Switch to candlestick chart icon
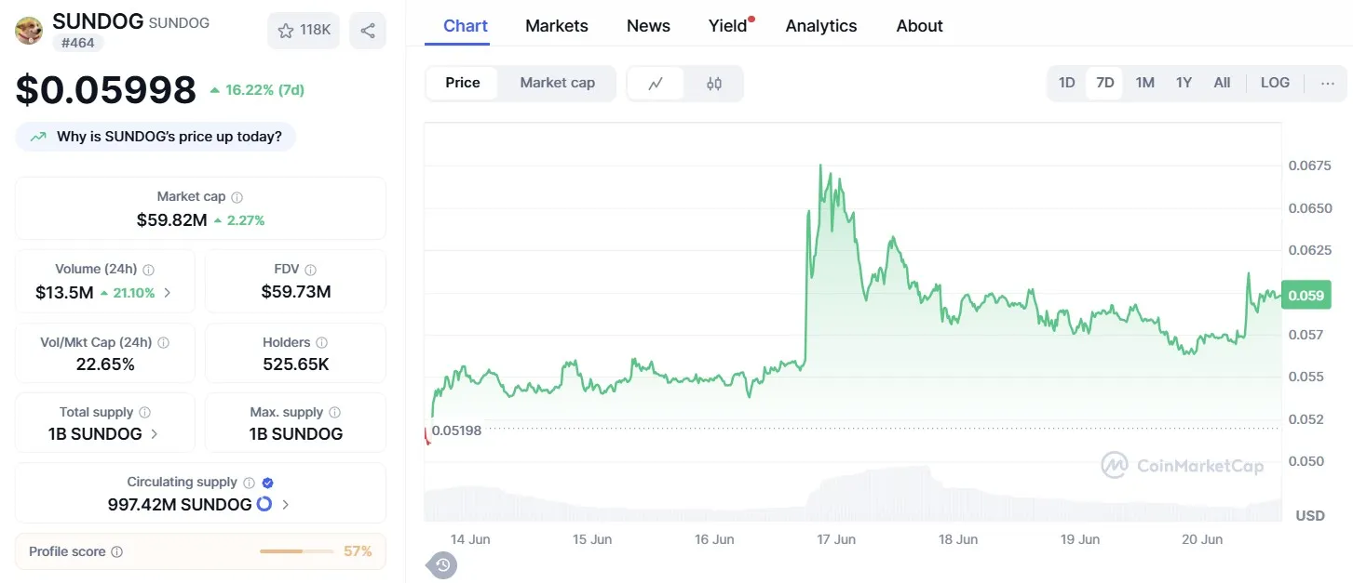The width and height of the screenshot is (1353, 583). (714, 84)
